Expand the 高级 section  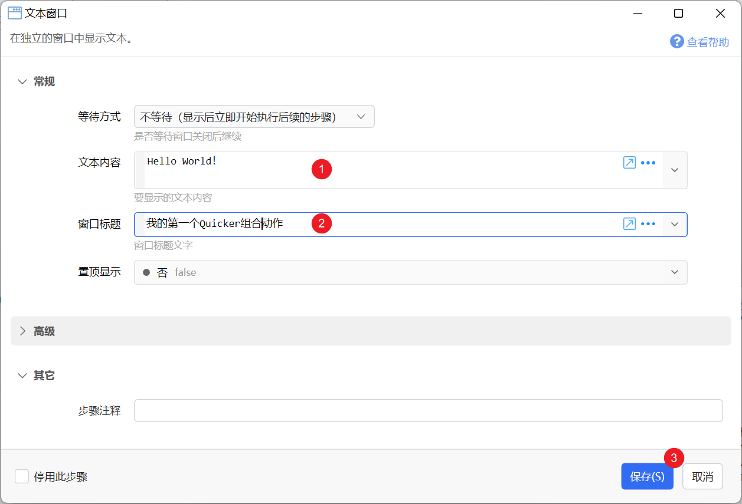click(22, 331)
